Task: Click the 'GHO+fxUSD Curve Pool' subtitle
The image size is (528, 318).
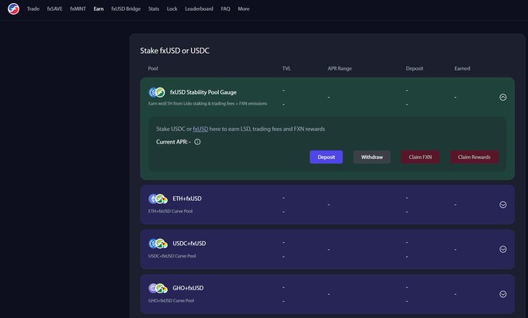Action: (x=171, y=301)
